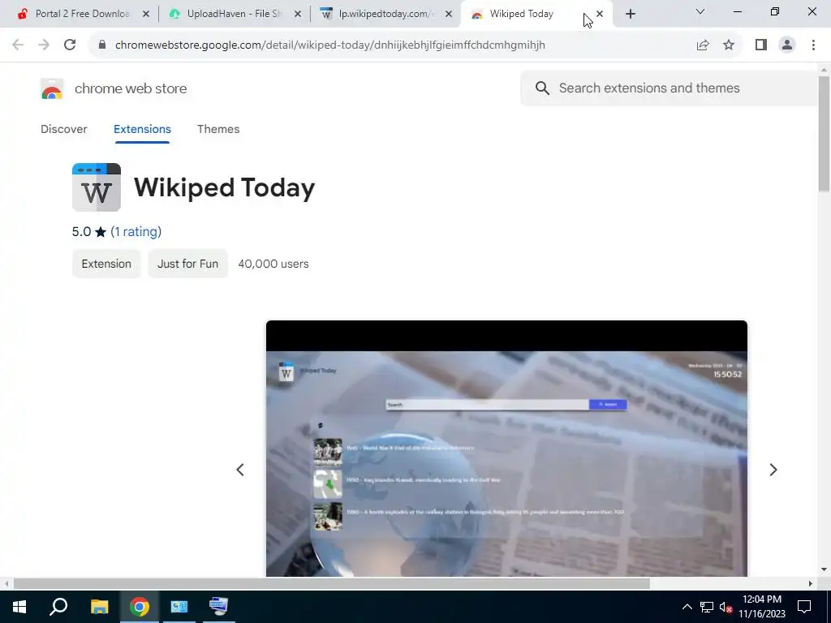Select the Wikiped Today tab
Viewport: 831px width, 623px height.
click(x=530, y=15)
